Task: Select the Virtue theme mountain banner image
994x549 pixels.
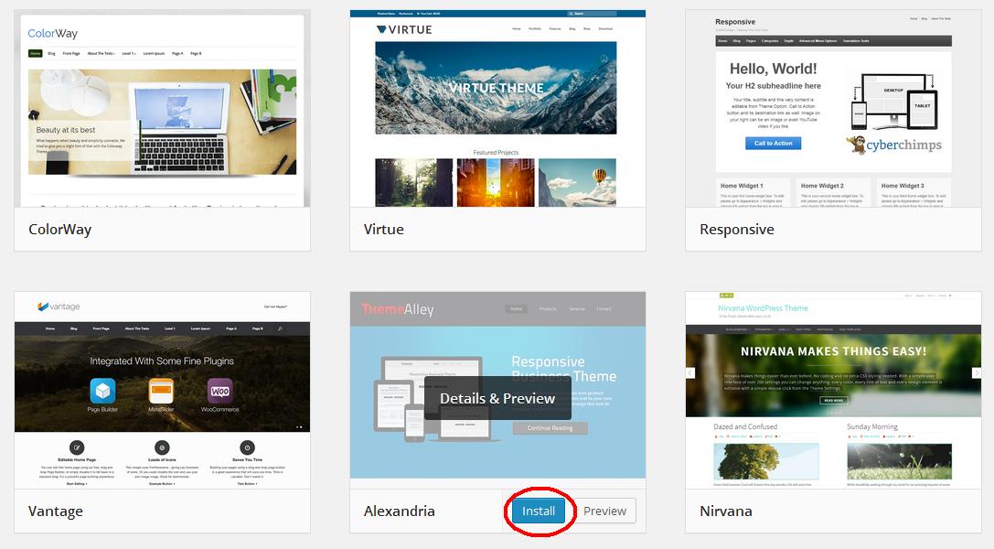Action: [x=497, y=88]
